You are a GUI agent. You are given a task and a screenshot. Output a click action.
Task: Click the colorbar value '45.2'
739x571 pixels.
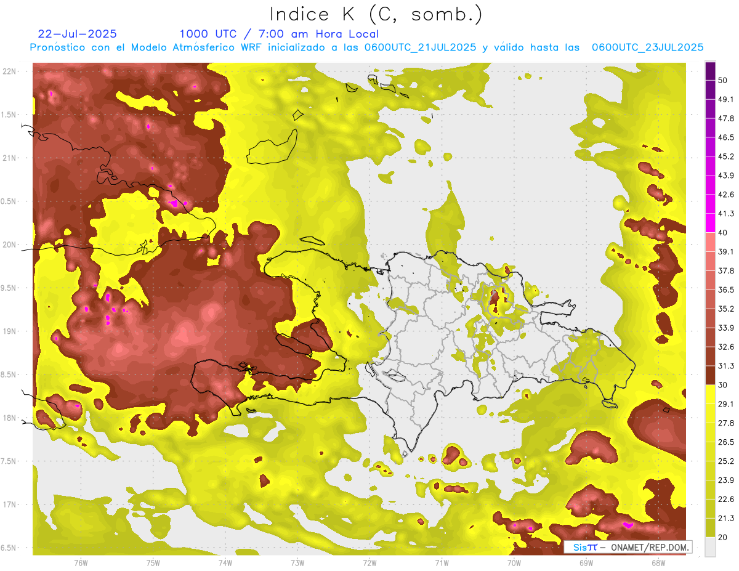726,156
